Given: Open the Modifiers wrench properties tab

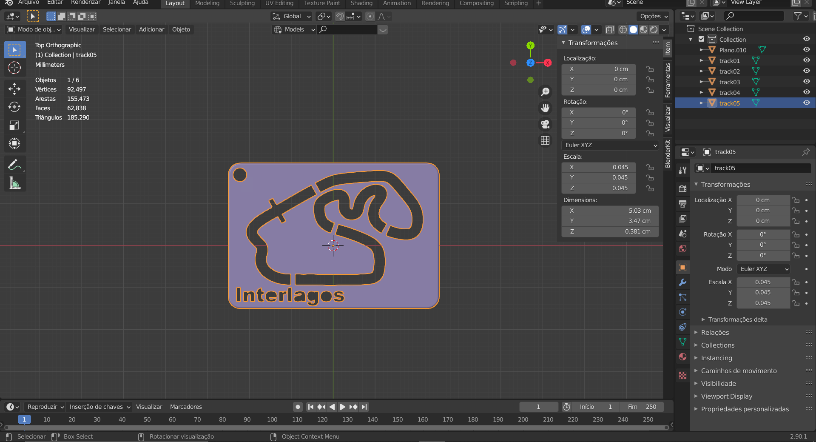Looking at the screenshot, I should coord(683,282).
